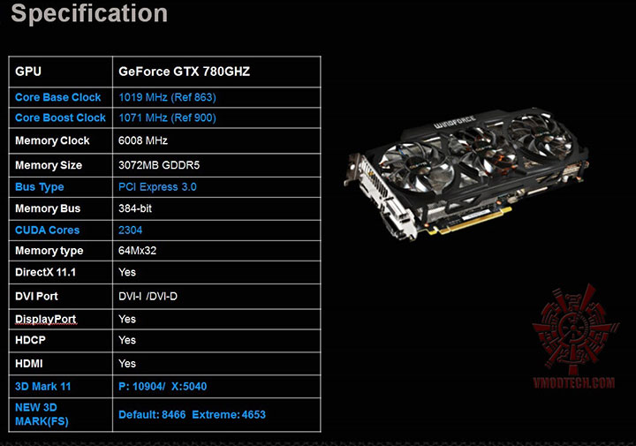Click the 384-bit value

[135, 208]
